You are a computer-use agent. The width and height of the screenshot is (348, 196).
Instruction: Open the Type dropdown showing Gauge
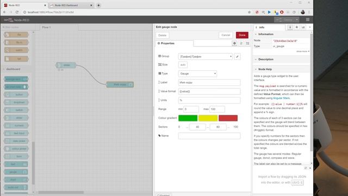[197, 73]
